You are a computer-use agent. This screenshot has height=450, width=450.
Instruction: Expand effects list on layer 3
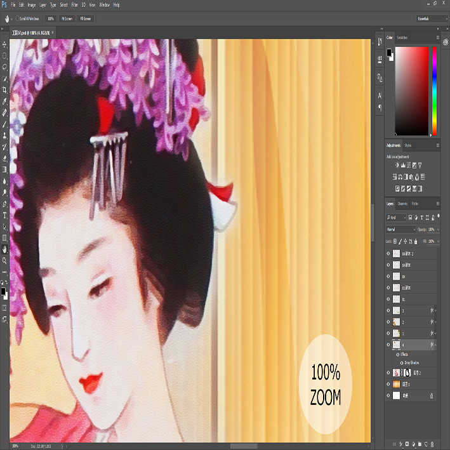point(435,310)
